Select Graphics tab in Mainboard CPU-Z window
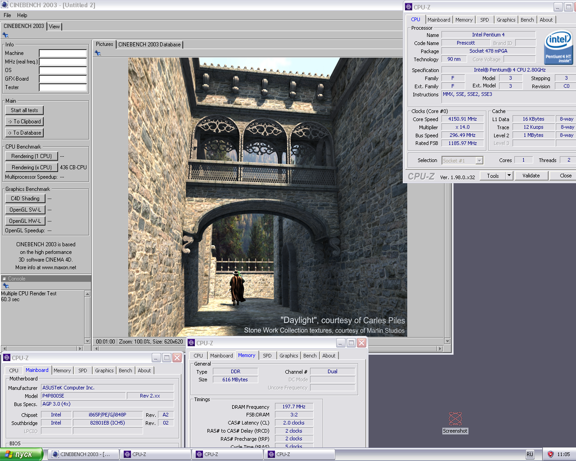 (x=104, y=371)
